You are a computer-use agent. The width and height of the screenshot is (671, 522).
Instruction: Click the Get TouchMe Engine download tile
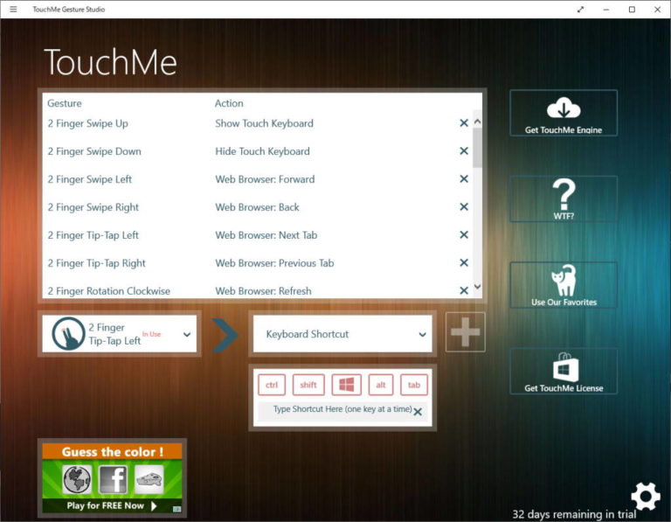point(564,113)
